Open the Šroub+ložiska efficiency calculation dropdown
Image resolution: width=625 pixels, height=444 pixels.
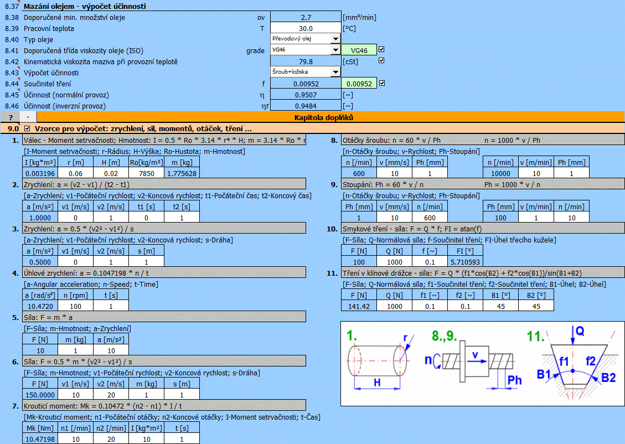[x=335, y=73]
